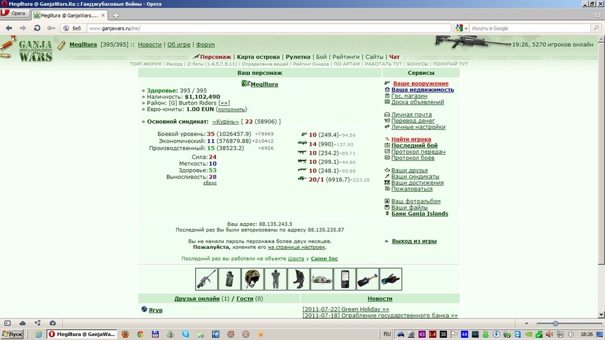This screenshot has height=340, width=605.
Task: Focus the address bar with ganjawars.ru URL
Action: tap(269, 28)
